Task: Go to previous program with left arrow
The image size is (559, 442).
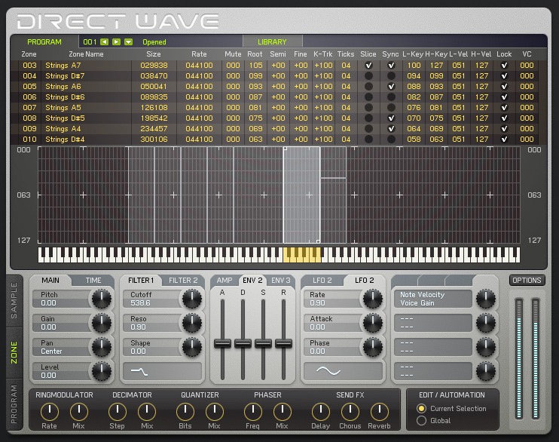Action: (105, 41)
